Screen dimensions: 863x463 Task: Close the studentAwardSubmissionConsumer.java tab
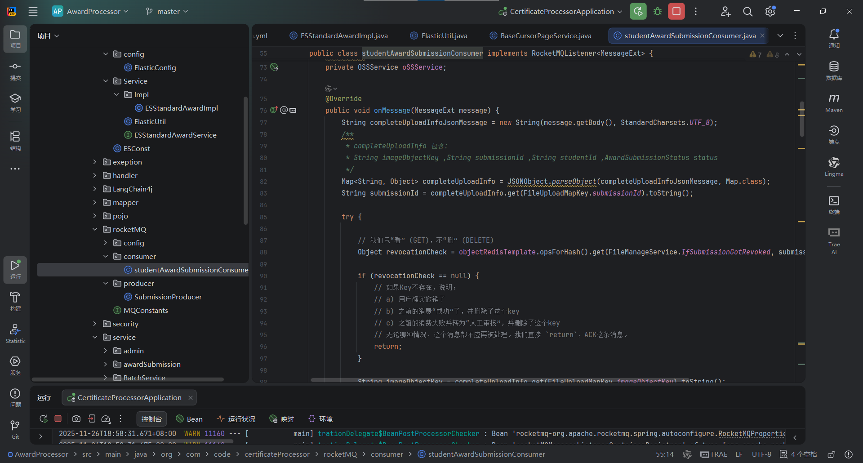pos(762,36)
